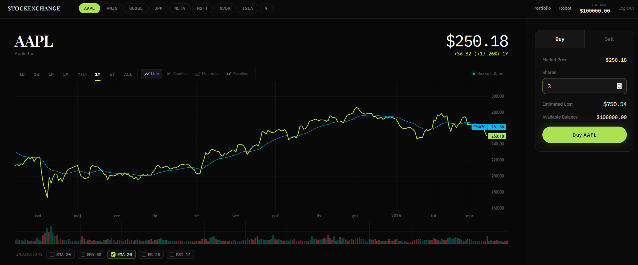This screenshot has width=638, height=265.
Task: Click the volume bars histogram
Action: (x=261, y=235)
